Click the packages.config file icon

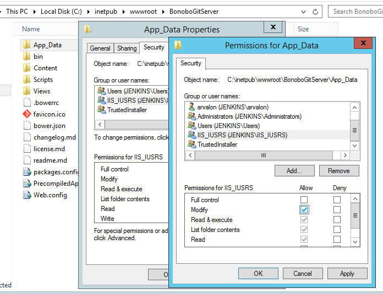point(27,172)
